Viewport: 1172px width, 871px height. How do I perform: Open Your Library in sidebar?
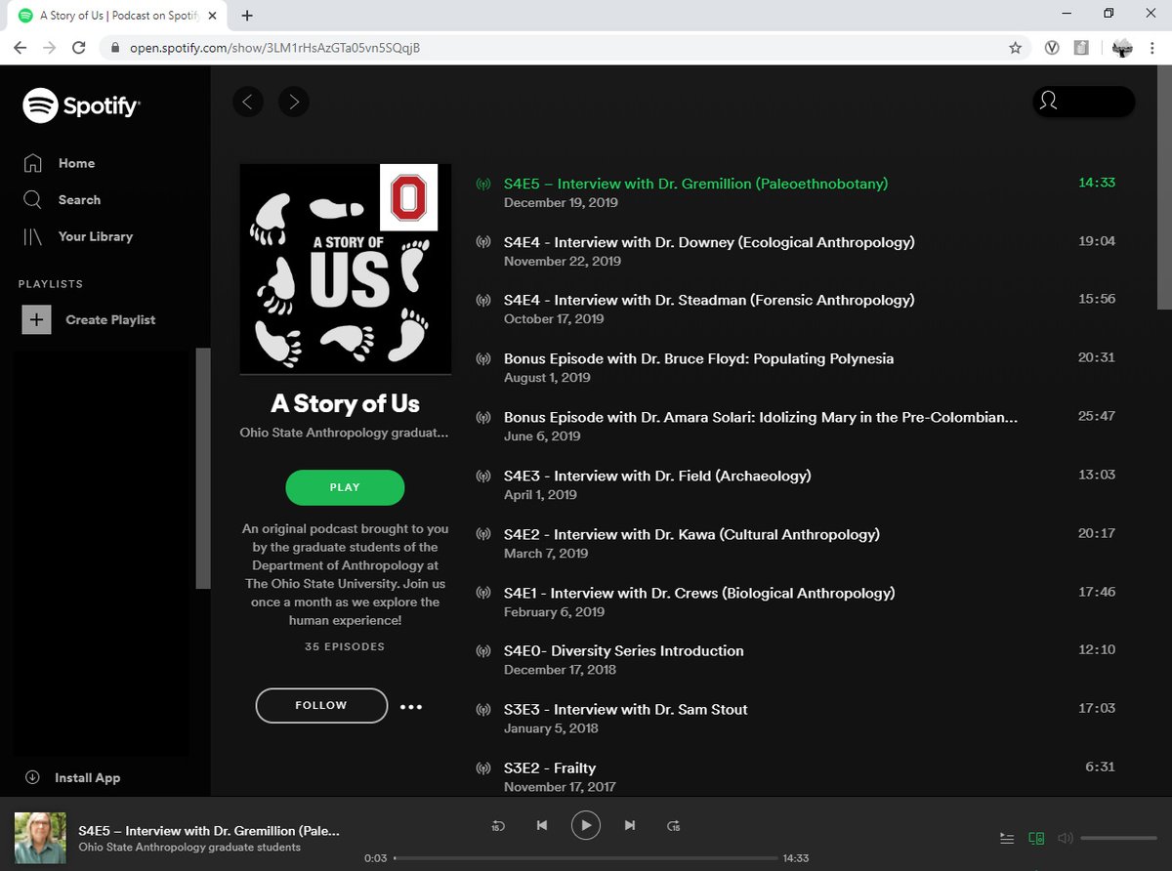[x=77, y=236]
